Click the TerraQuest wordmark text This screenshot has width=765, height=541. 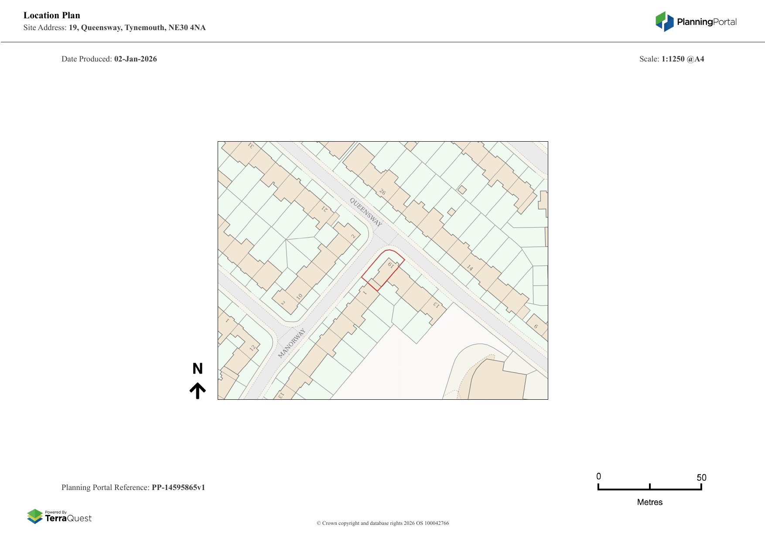pyautogui.click(x=68, y=518)
